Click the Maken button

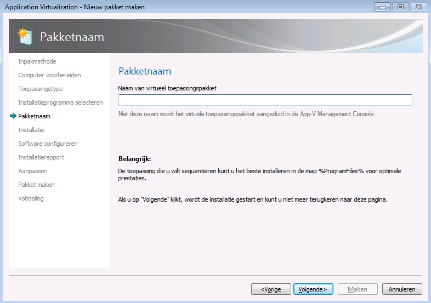357,289
